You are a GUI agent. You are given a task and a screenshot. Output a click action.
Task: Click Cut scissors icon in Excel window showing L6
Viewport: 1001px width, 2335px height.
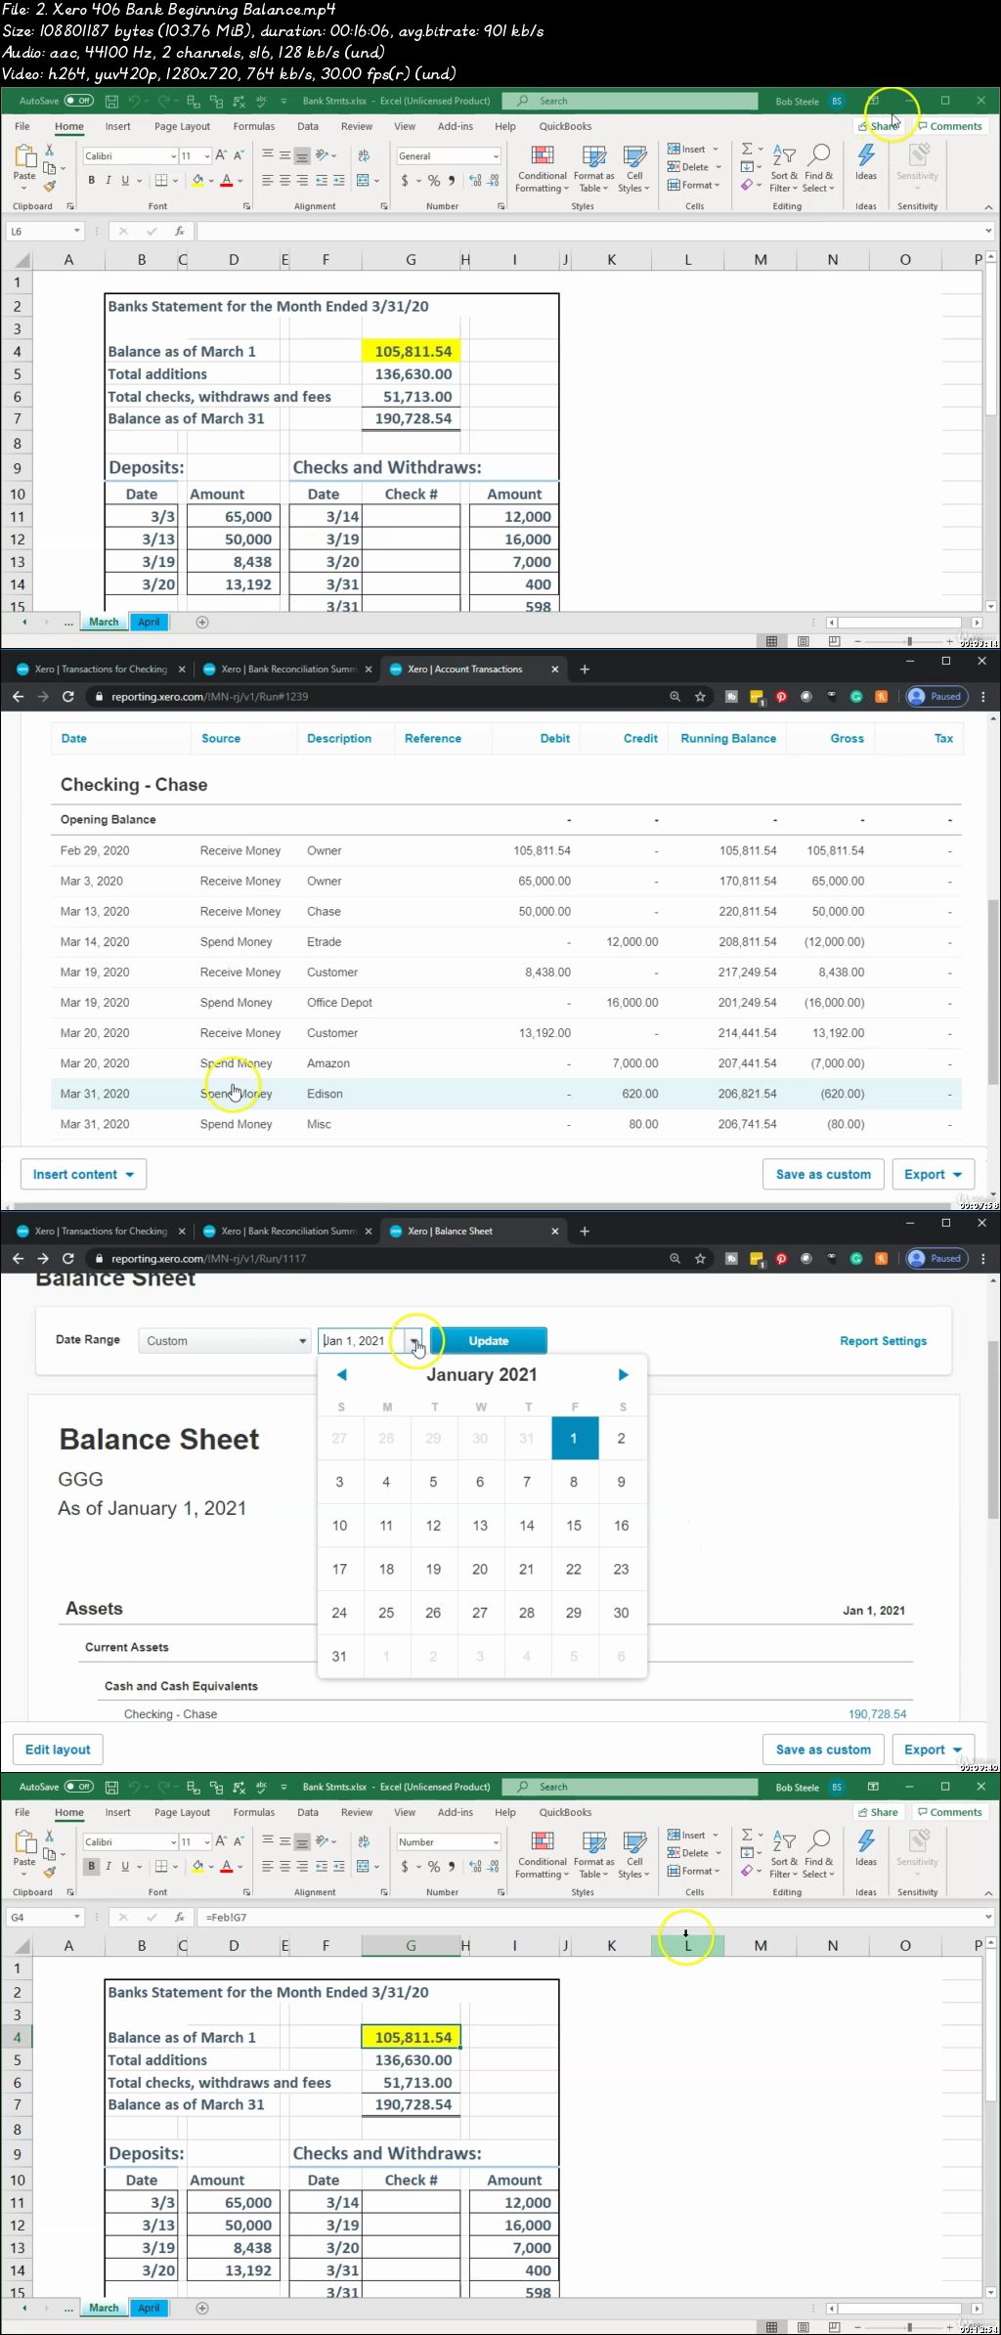coord(50,151)
